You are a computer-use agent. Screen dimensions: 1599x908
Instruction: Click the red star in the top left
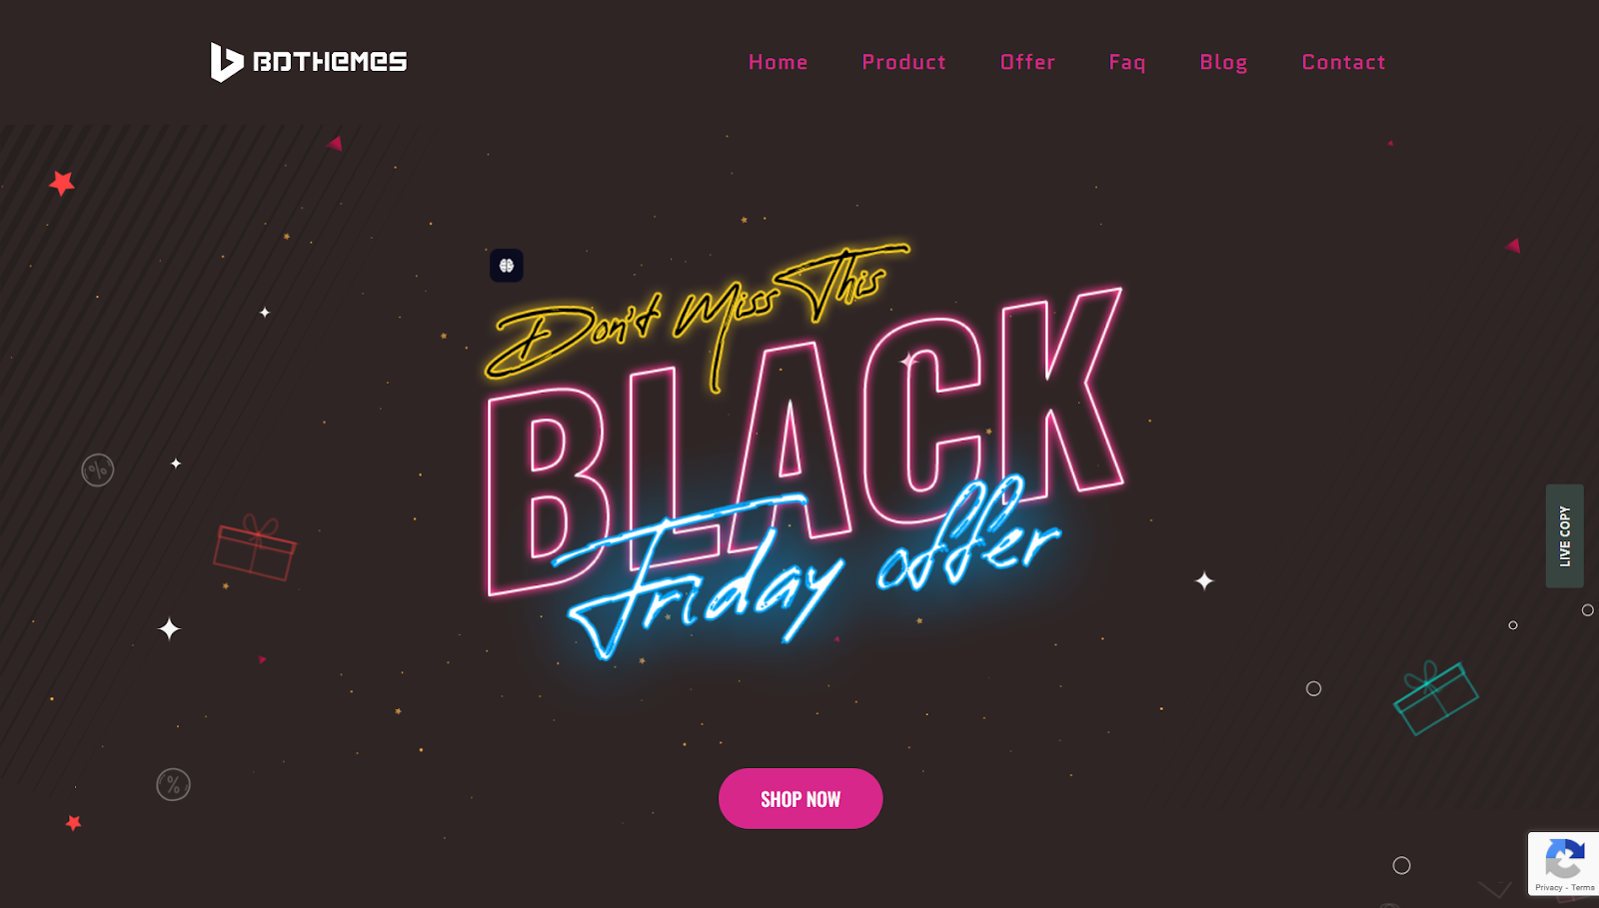click(x=62, y=183)
